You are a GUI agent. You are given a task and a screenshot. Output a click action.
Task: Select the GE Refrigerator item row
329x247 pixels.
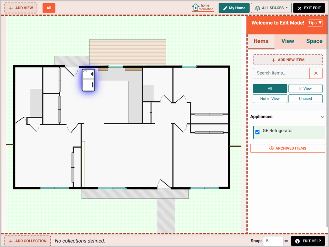[289, 132]
